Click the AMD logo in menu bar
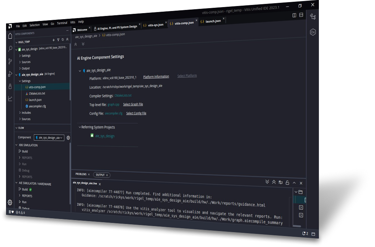This screenshot has width=375, height=247. [10, 26]
